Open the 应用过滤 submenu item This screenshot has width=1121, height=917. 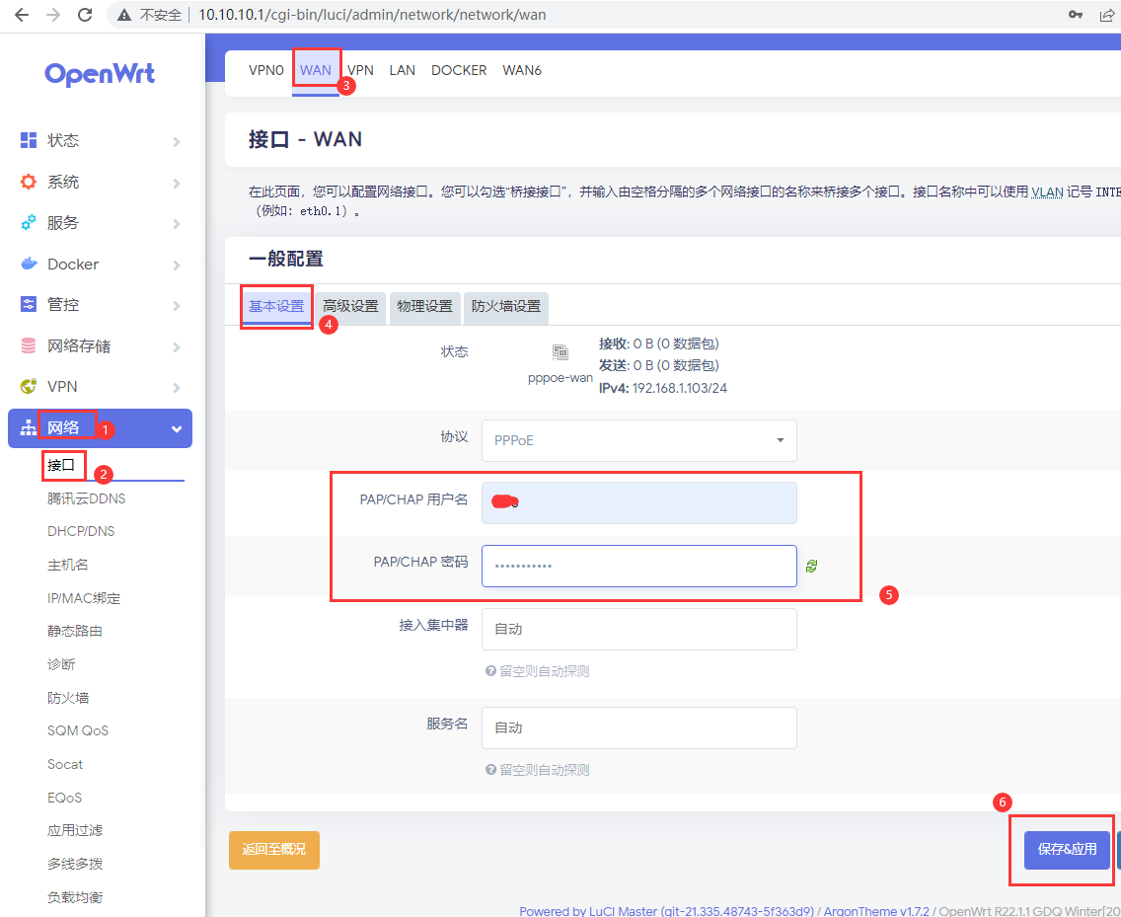[75, 830]
